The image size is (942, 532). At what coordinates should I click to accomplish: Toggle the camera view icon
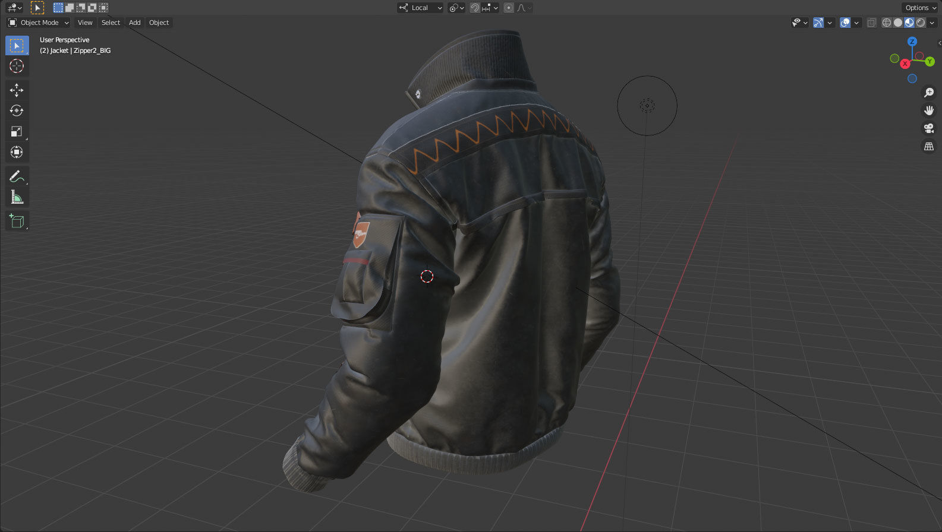pos(929,128)
